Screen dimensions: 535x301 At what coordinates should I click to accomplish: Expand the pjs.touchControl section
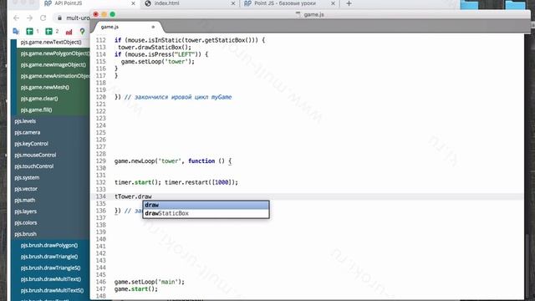tap(34, 166)
